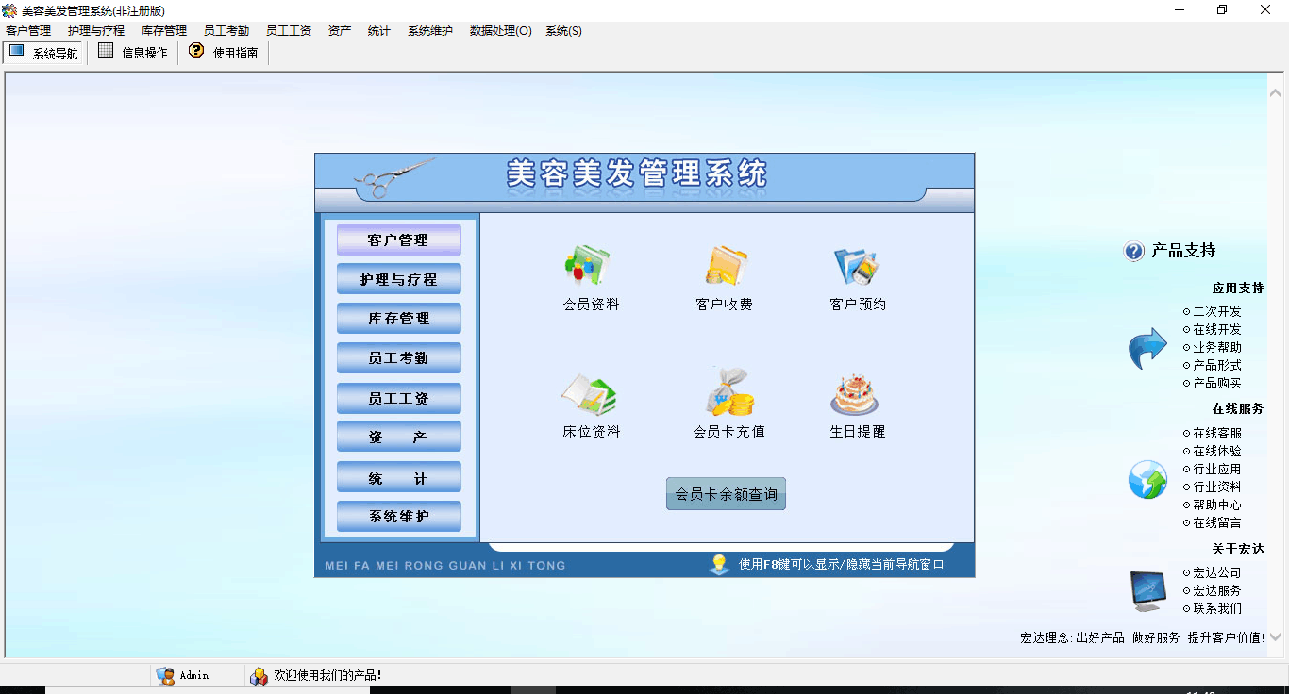Image resolution: width=1289 pixels, height=694 pixels.
Task: Open the 二次开发 link
Action: coord(1217,311)
